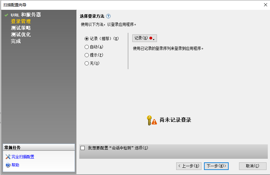Viewport: 270px width, 175px height.
Task: Click the text 使用以下方法，以登录应用程序
Action: 109,24
